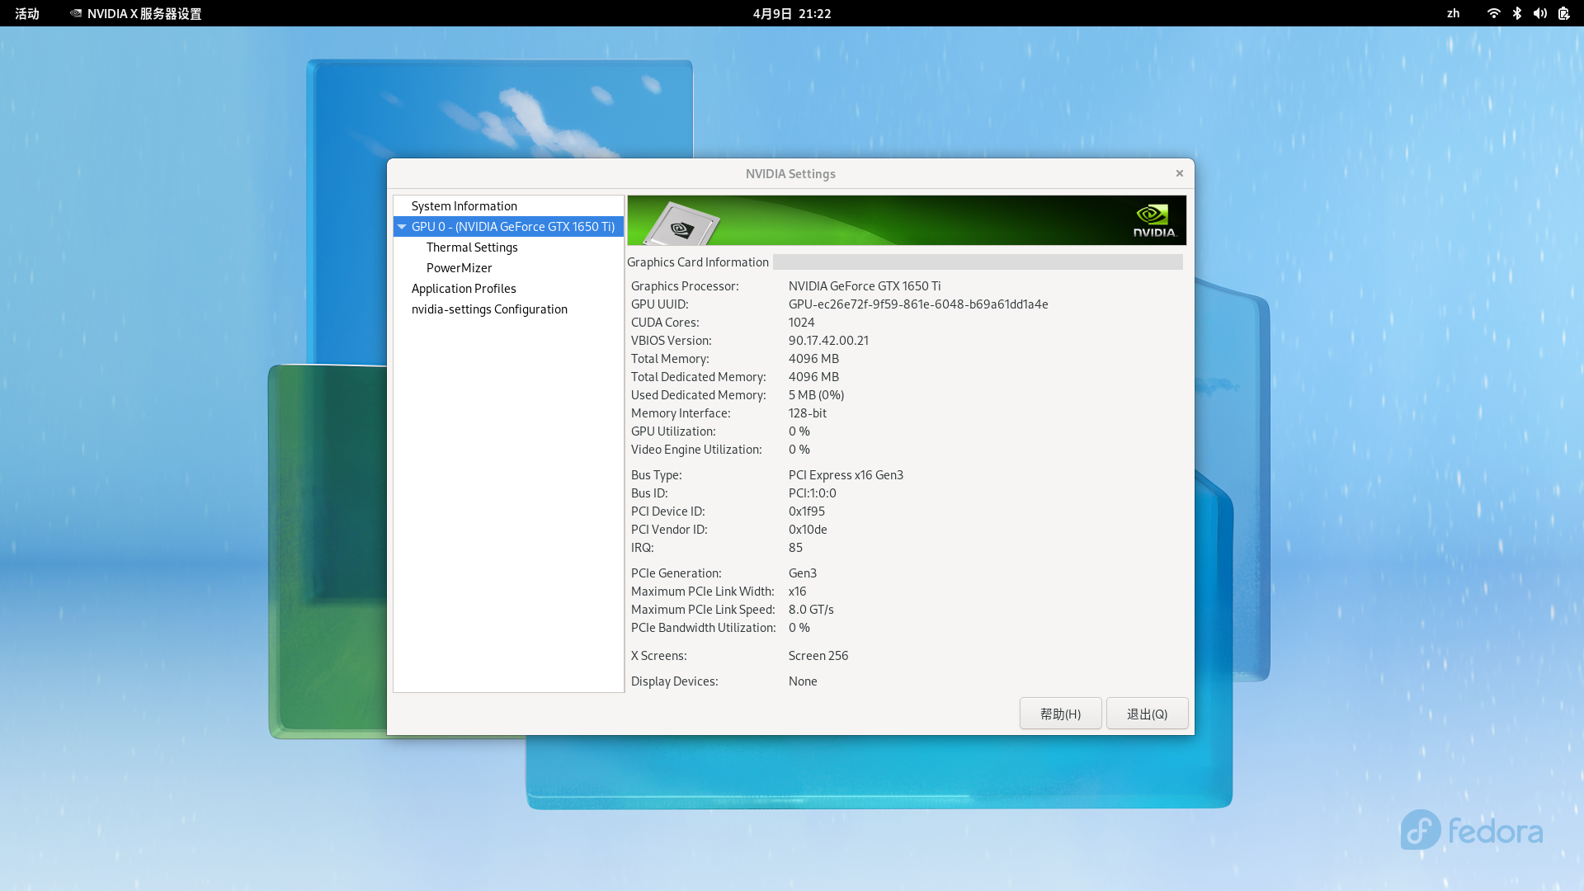Open the 活动 activities overview
Image resolution: width=1584 pixels, height=891 pixels.
coord(27,13)
